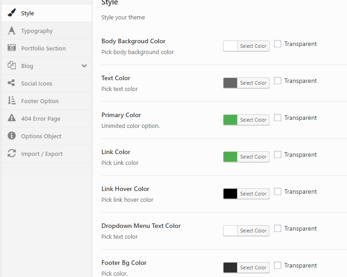Click Select Color for Body Background Color
The image size is (347, 277).
point(253,46)
